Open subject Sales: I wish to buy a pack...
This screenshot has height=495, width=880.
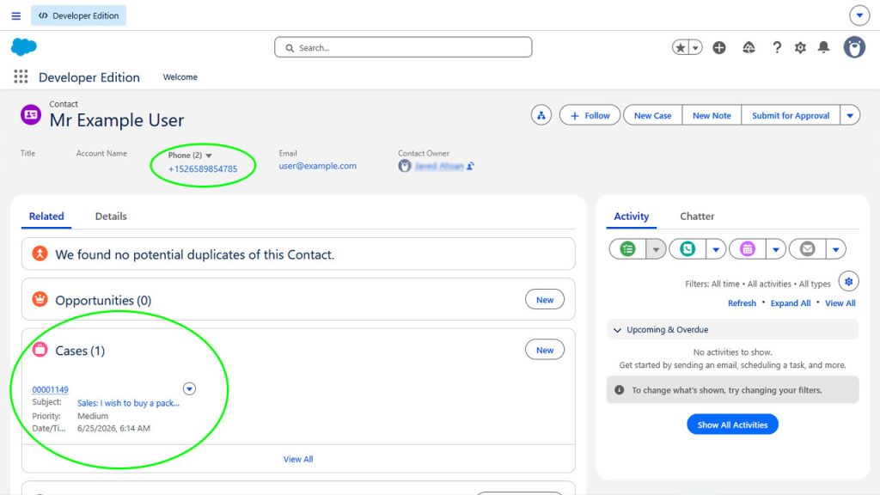pos(129,403)
